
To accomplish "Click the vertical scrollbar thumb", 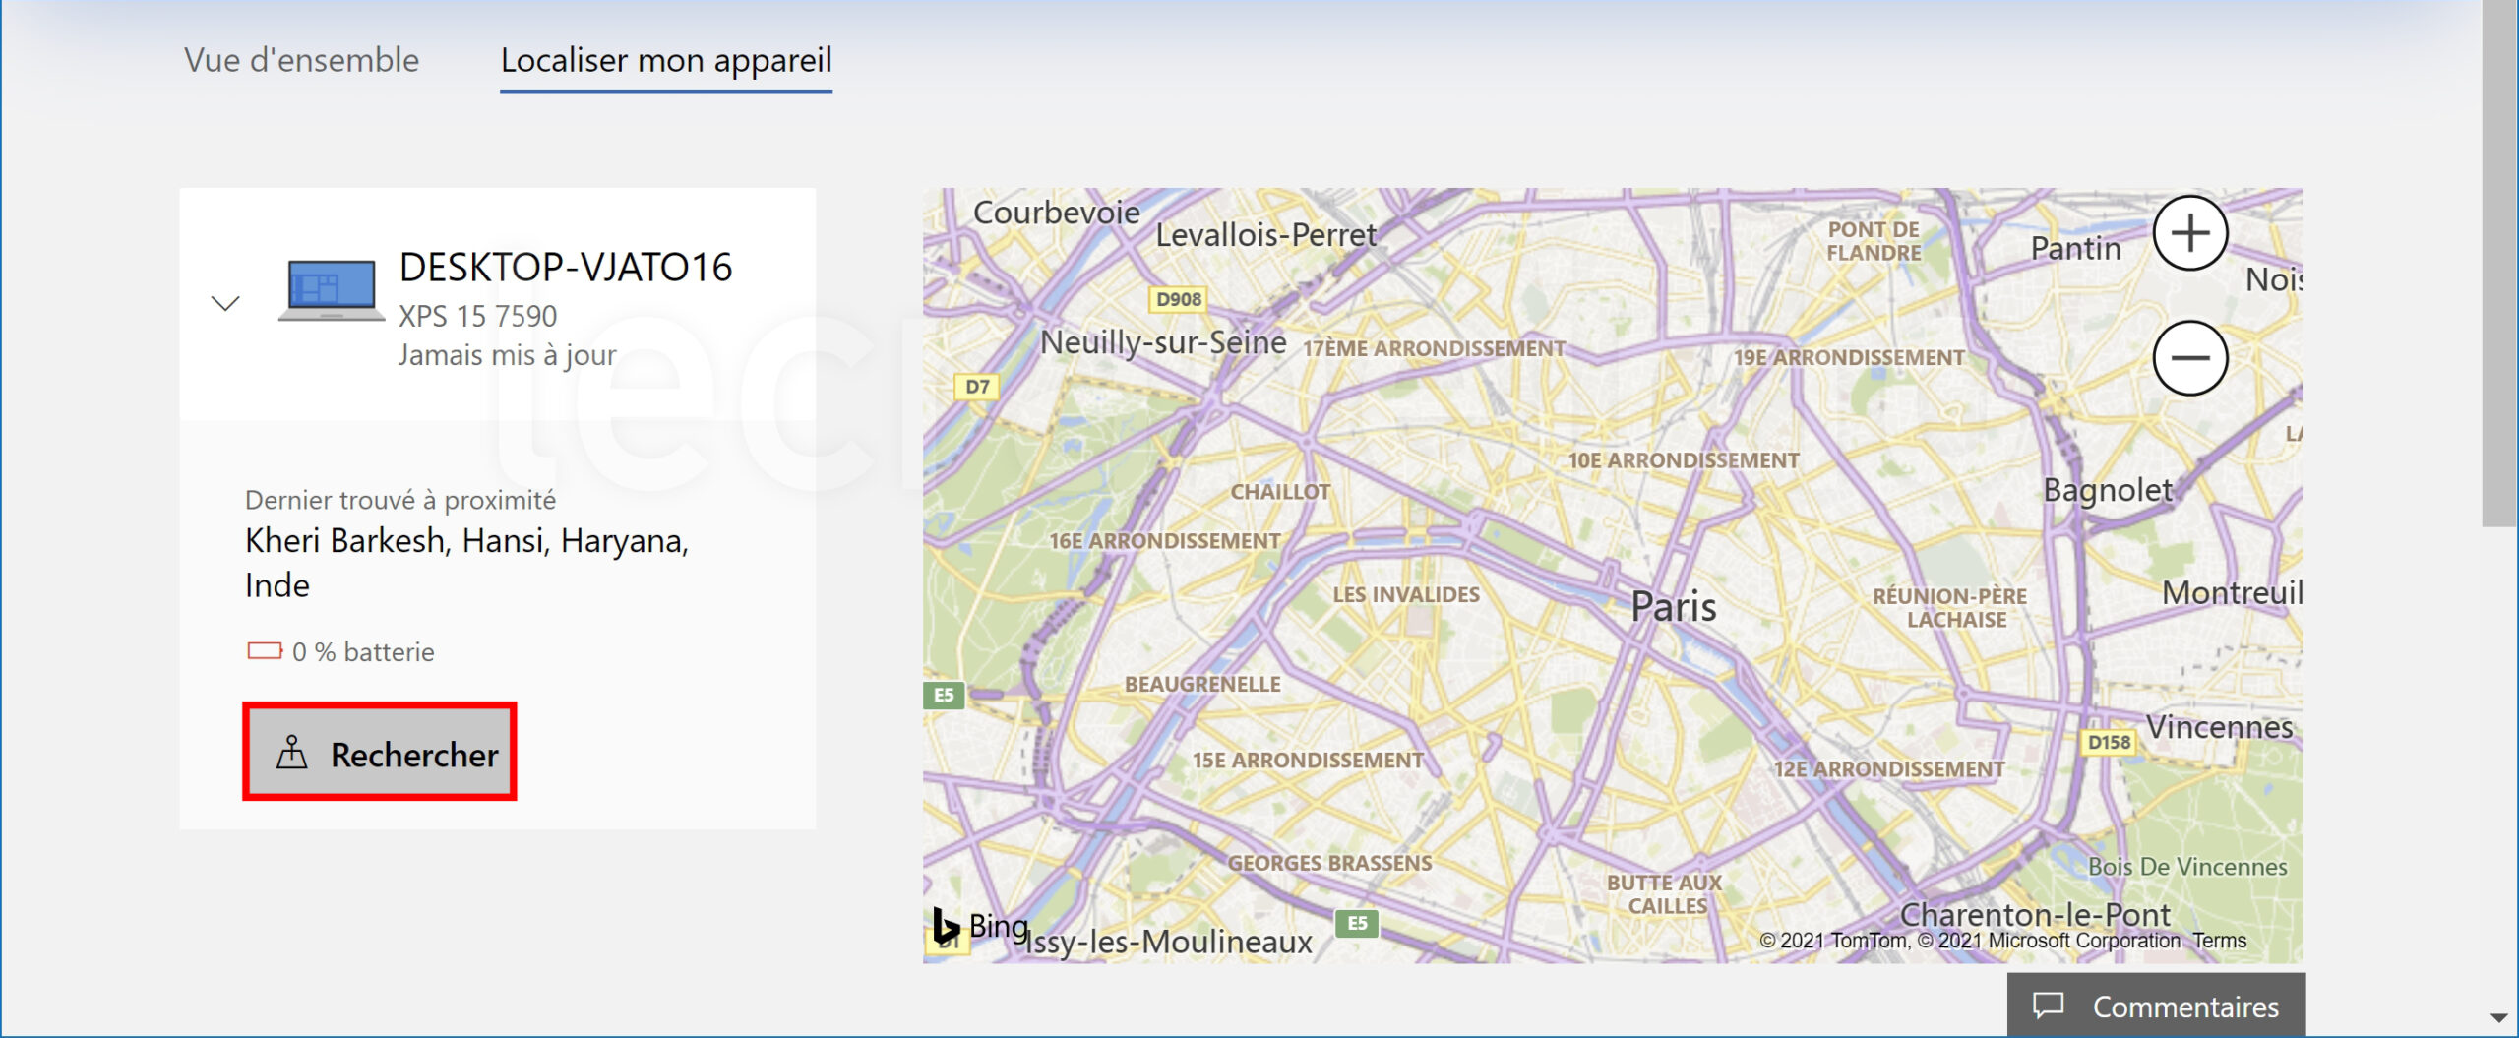I will [2499, 264].
